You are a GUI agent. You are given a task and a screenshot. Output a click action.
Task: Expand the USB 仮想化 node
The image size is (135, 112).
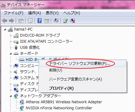point(11,48)
